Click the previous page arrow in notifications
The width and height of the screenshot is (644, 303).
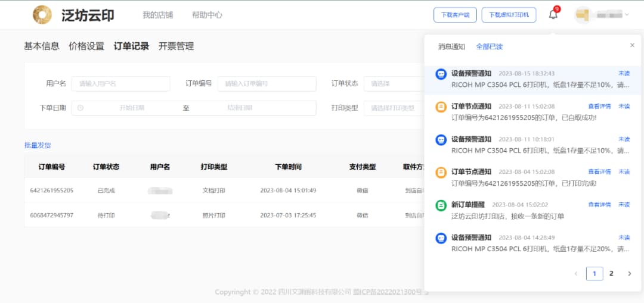[x=576, y=273]
